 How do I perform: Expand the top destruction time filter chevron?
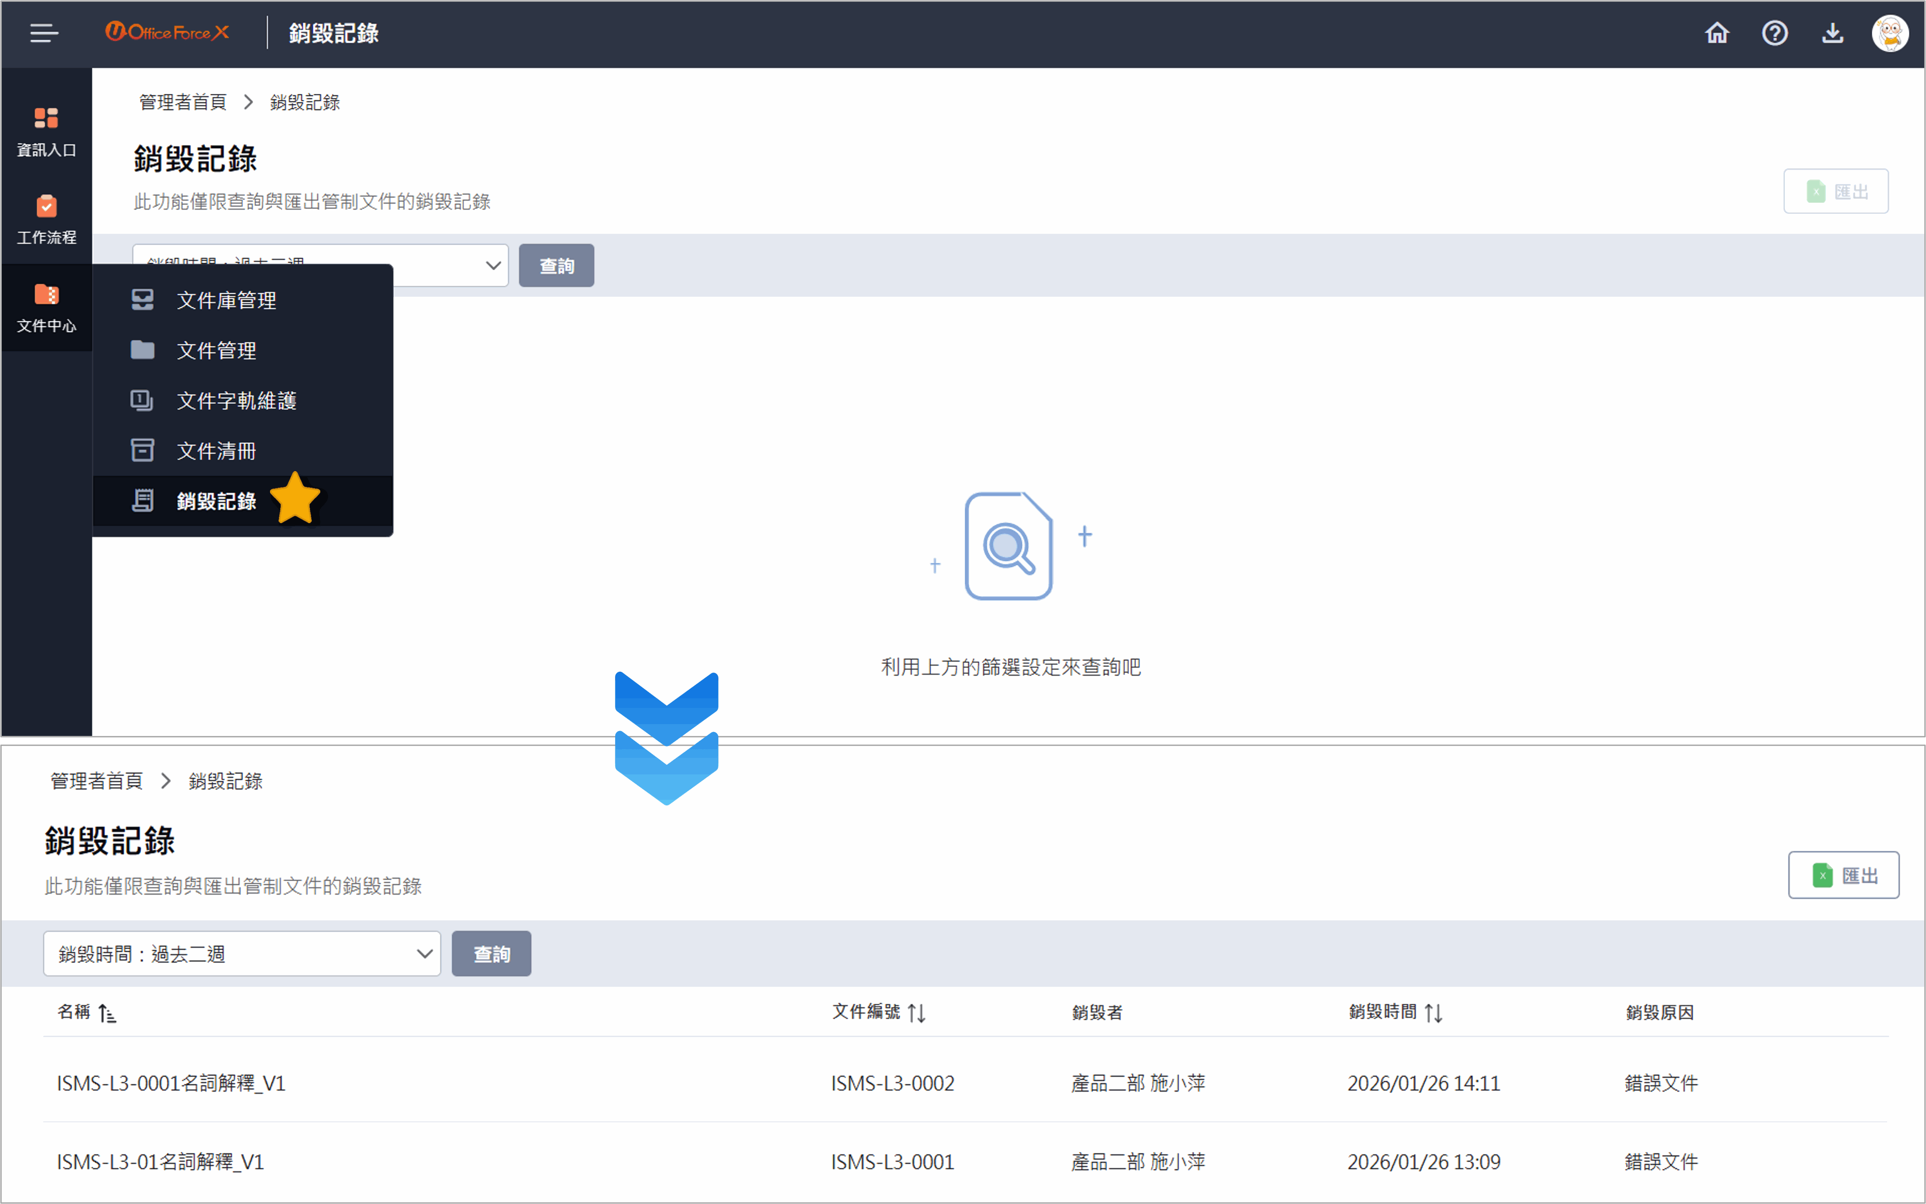(x=492, y=265)
